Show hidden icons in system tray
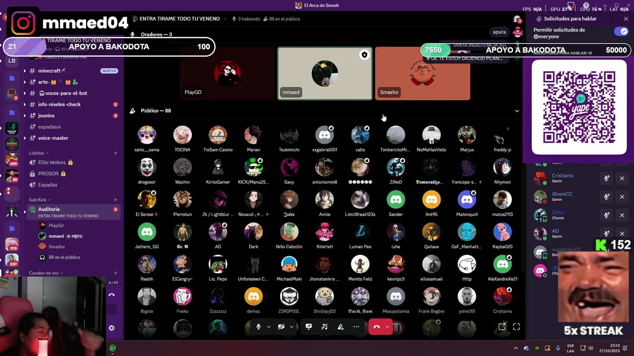The width and height of the screenshot is (634, 356). (516, 348)
